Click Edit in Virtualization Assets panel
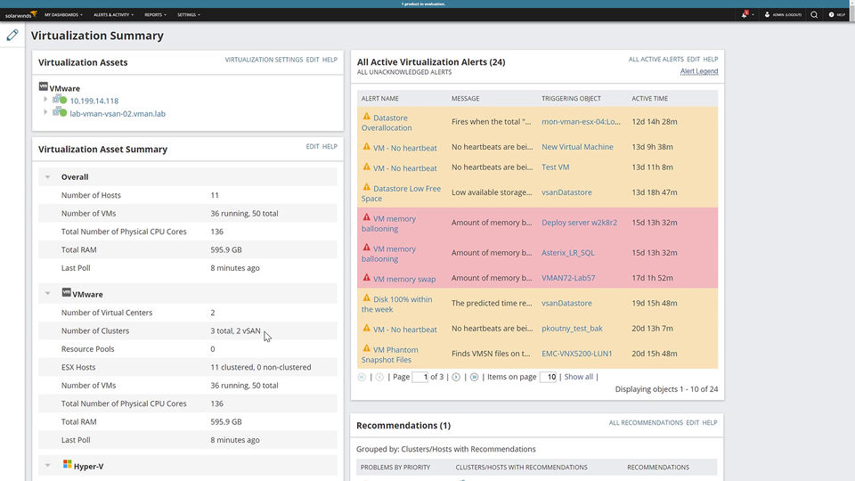Image resolution: width=855 pixels, height=481 pixels. [x=313, y=60]
